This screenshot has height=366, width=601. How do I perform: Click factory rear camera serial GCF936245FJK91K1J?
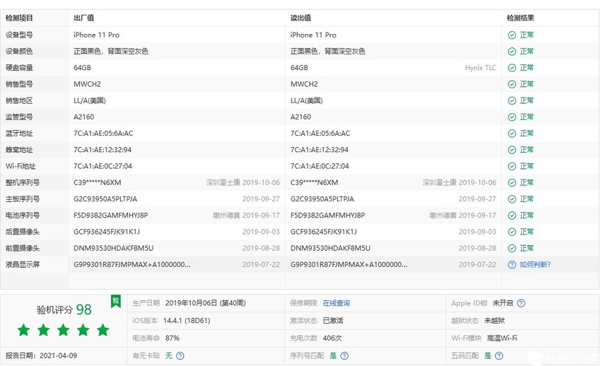(x=107, y=232)
